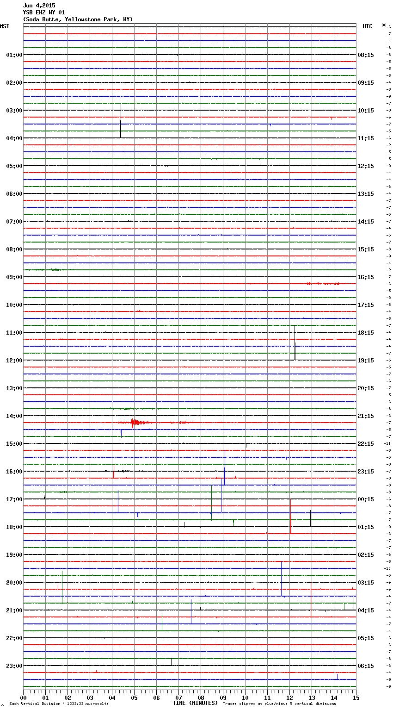The image size is (393, 710).
Task: Click the minute 15 tick on bottom axis
Action: [x=356, y=698]
